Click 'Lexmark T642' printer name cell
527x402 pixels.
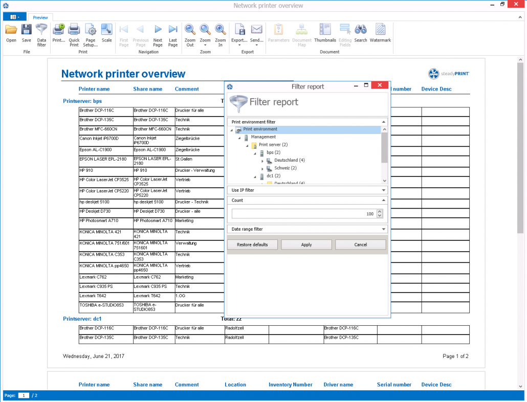(x=106, y=296)
